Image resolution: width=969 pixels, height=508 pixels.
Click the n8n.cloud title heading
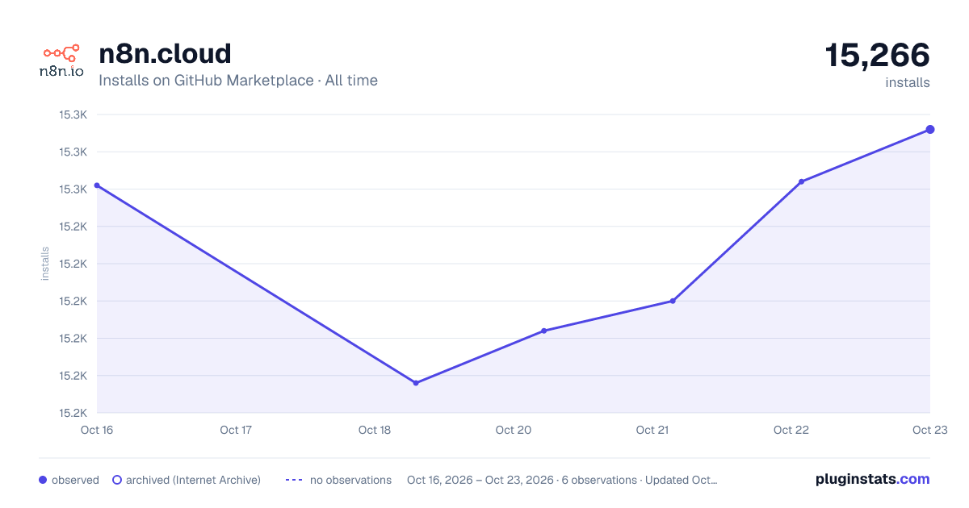pyautogui.click(x=165, y=54)
